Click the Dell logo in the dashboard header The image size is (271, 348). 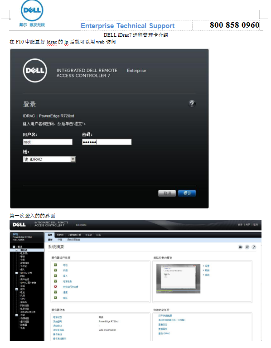19,225
